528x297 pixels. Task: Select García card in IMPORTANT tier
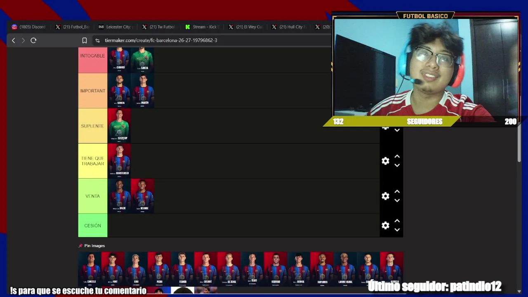(119, 91)
